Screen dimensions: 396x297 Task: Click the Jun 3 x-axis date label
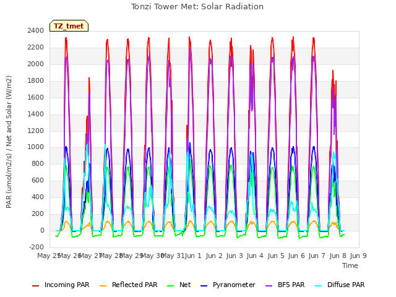235,256
